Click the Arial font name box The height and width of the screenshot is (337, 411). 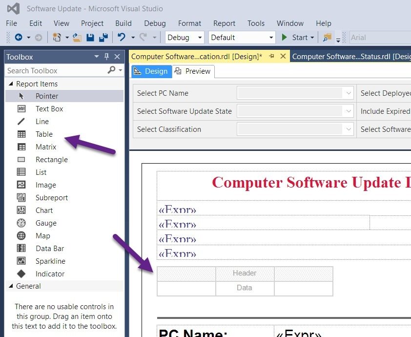380,38
